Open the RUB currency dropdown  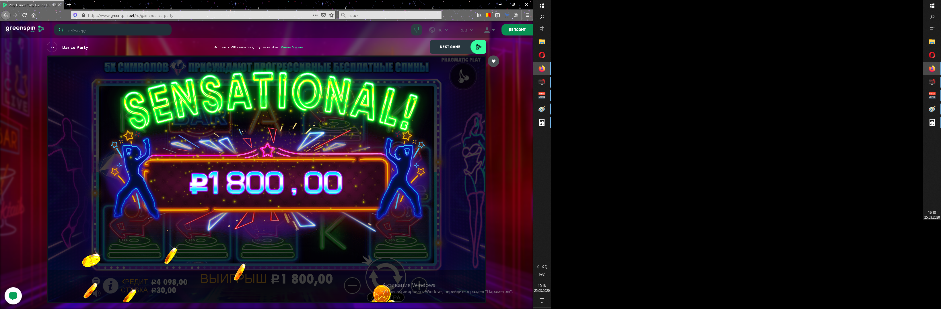click(x=466, y=30)
